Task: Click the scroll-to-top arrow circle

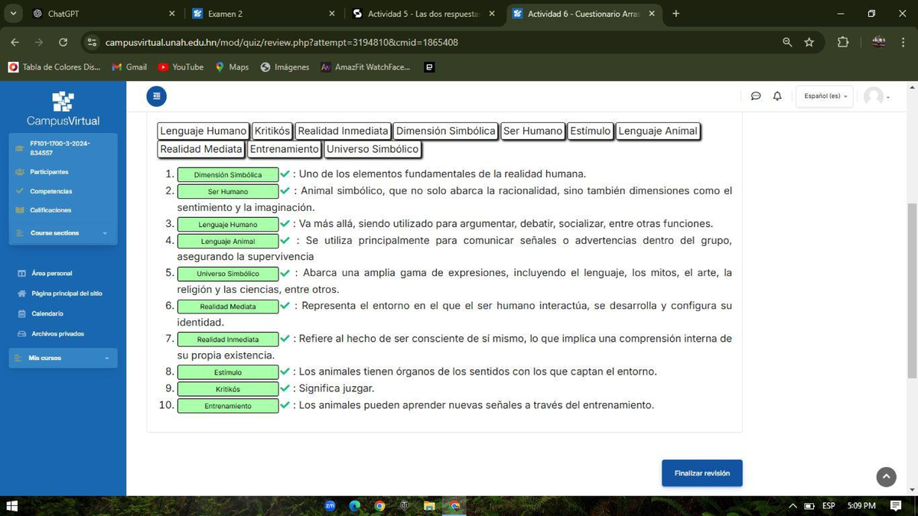Action: (x=885, y=476)
